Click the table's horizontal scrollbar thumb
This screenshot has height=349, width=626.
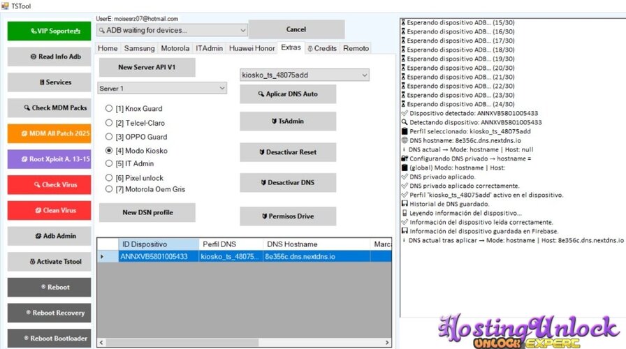[x=182, y=343]
